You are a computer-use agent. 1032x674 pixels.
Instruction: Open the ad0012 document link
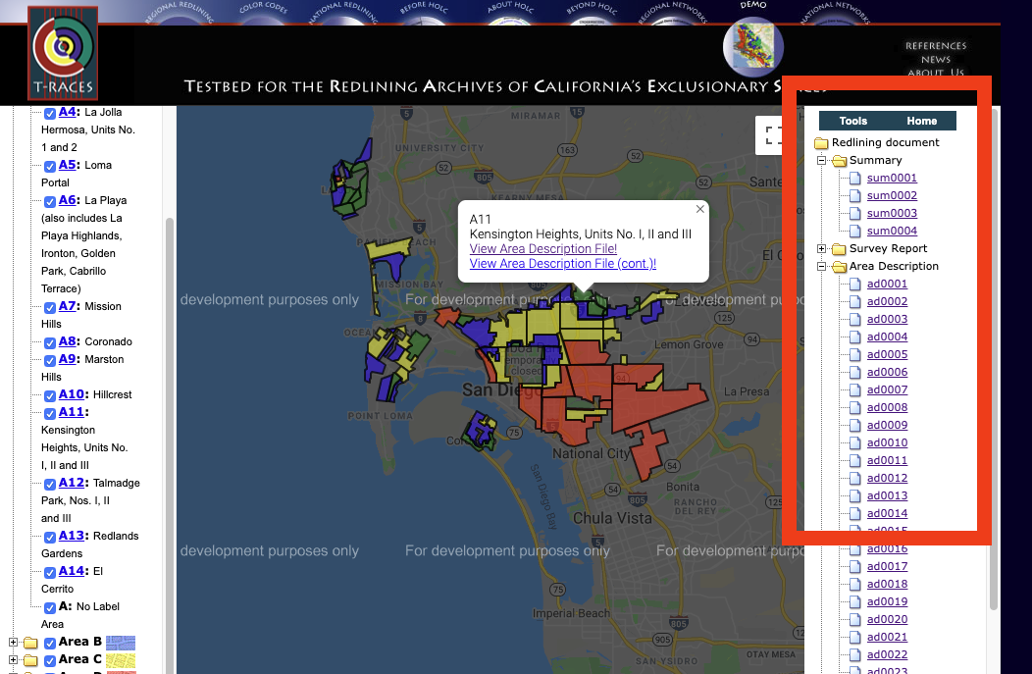(x=887, y=478)
